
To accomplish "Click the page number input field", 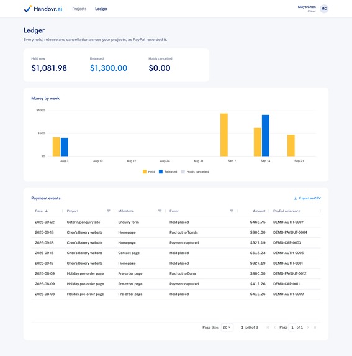I will pyautogui.click(x=292, y=327).
